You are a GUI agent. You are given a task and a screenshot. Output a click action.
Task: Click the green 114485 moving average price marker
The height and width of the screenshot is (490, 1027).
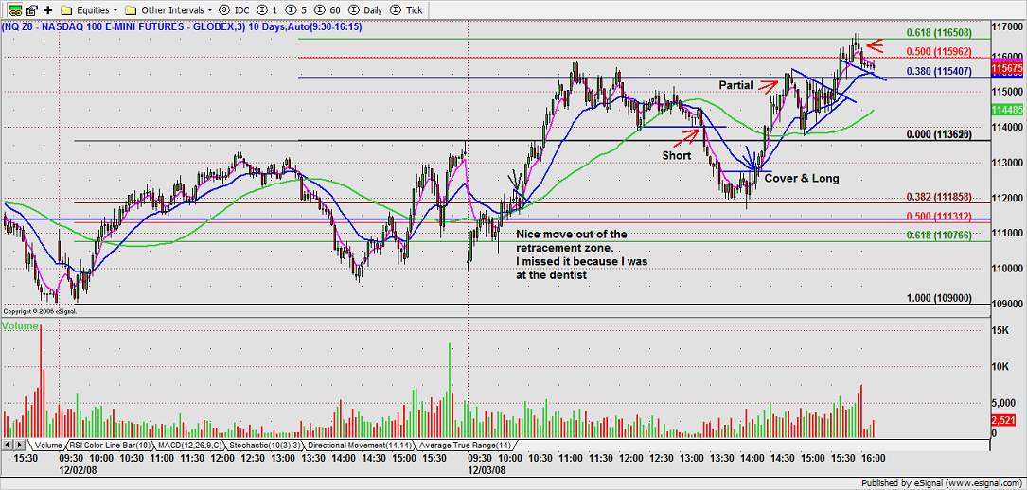pos(1009,109)
